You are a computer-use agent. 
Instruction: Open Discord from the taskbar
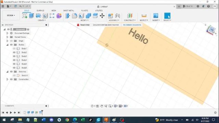click(x=51, y=120)
